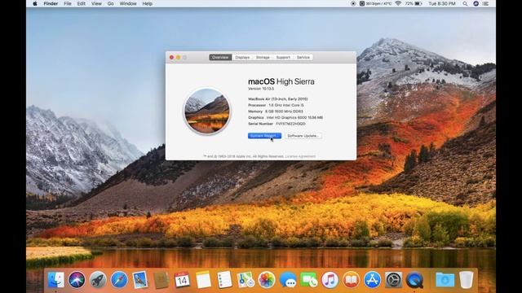522x293 pixels.
Task: Open Calendar icon showing 14
Action: (x=182, y=279)
